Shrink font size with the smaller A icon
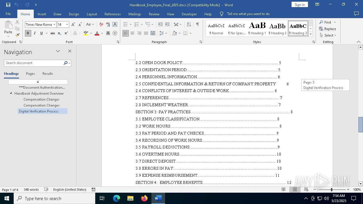 pos(80,25)
